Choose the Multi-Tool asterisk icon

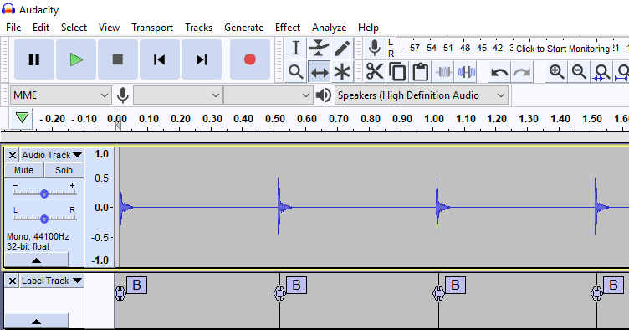click(342, 72)
